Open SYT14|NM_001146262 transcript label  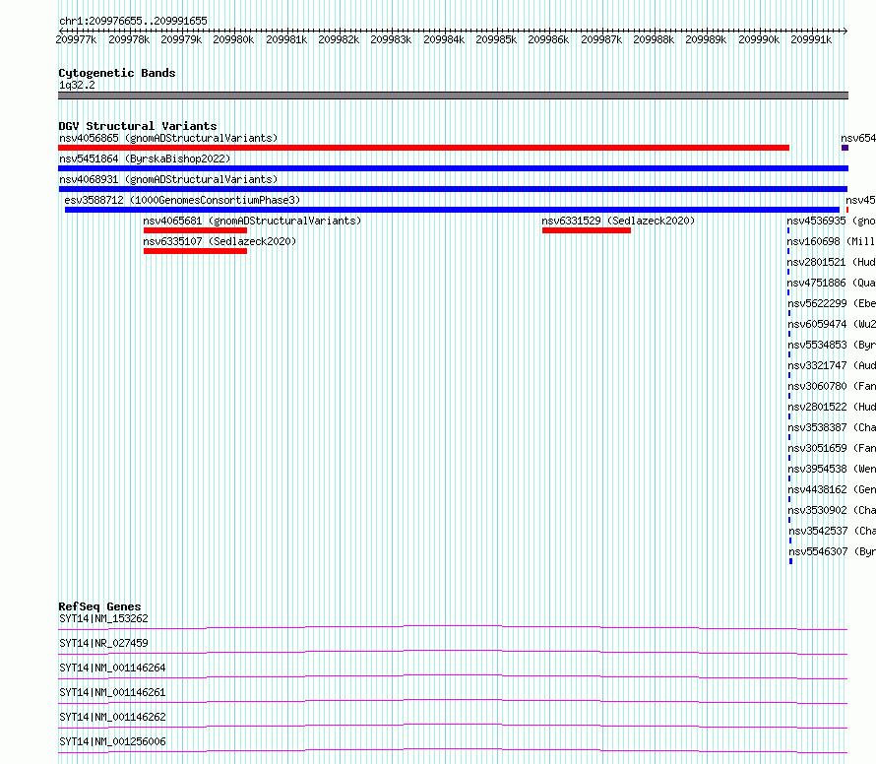coord(112,717)
